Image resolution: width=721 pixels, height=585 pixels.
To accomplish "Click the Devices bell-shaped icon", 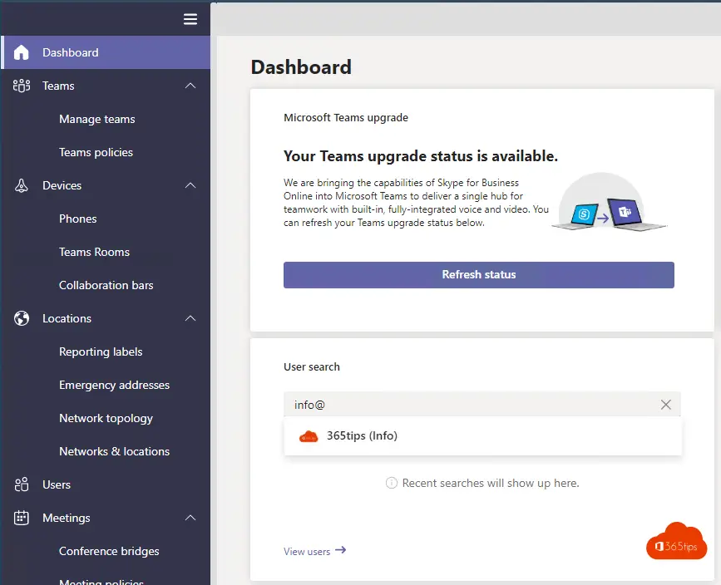I will (x=21, y=185).
